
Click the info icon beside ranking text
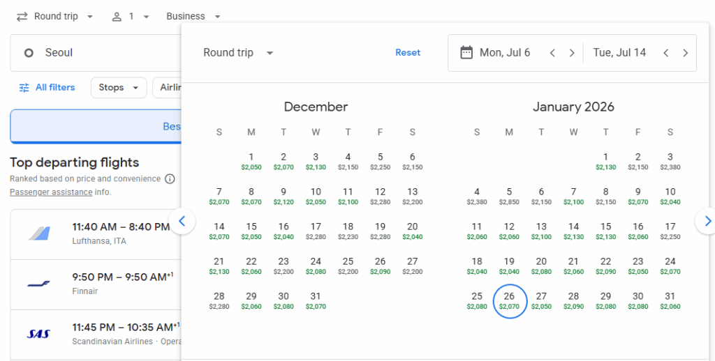click(x=169, y=179)
